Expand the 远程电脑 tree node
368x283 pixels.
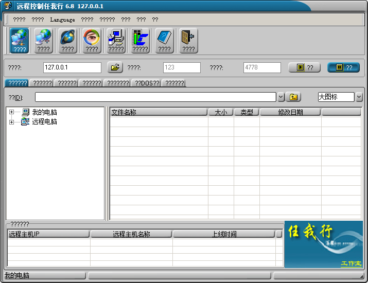tap(12, 122)
